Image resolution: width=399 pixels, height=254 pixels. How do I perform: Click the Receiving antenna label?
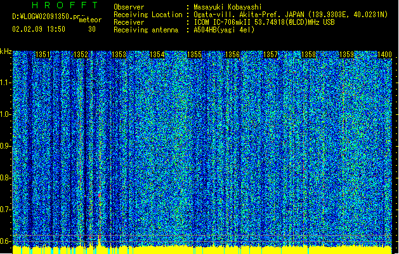[x=146, y=30]
